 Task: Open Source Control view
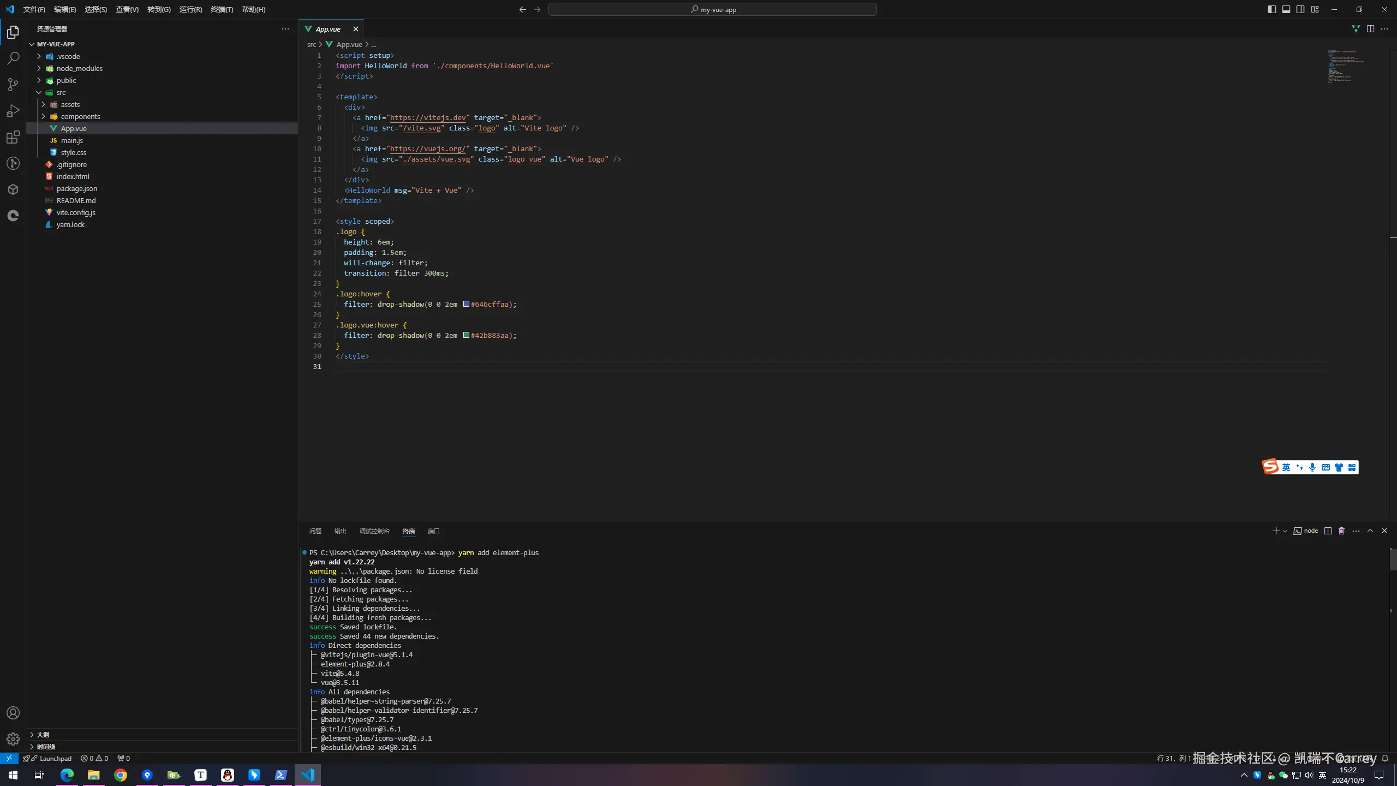[13, 84]
